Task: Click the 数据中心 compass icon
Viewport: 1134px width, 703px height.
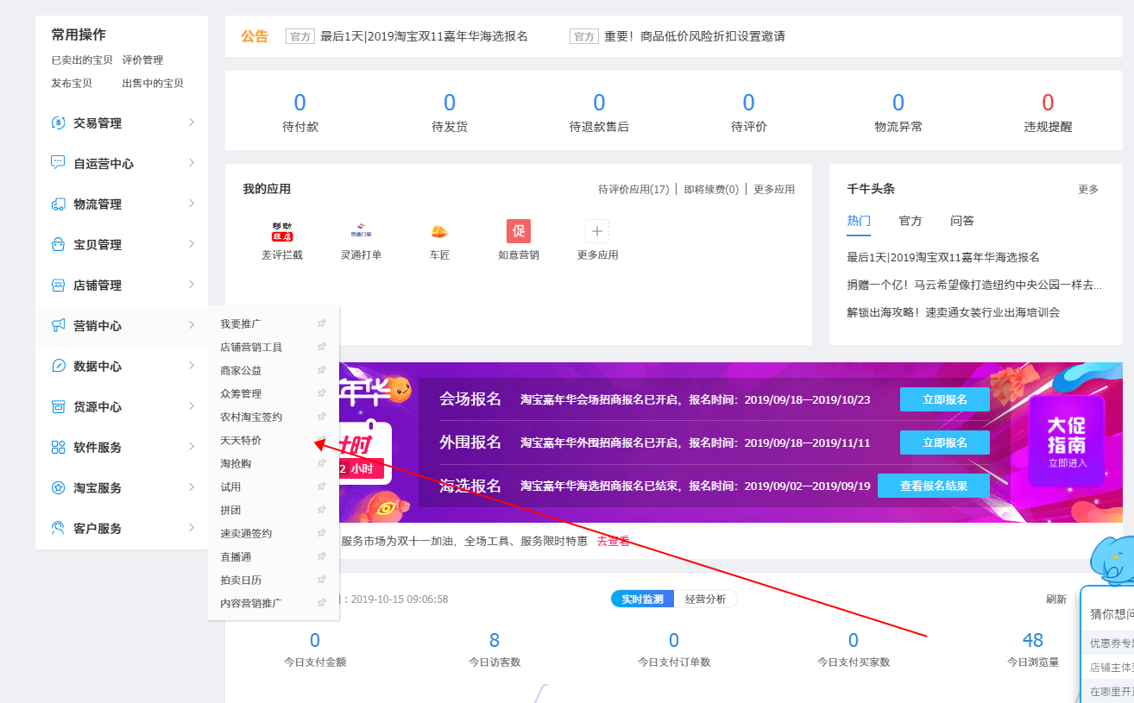Action: pyautogui.click(x=59, y=367)
